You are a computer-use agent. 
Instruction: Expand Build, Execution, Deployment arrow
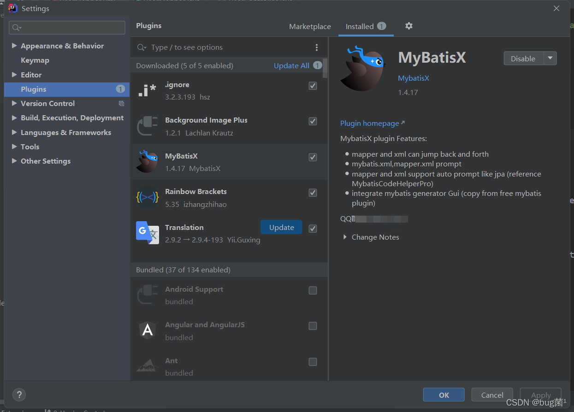[x=14, y=118]
